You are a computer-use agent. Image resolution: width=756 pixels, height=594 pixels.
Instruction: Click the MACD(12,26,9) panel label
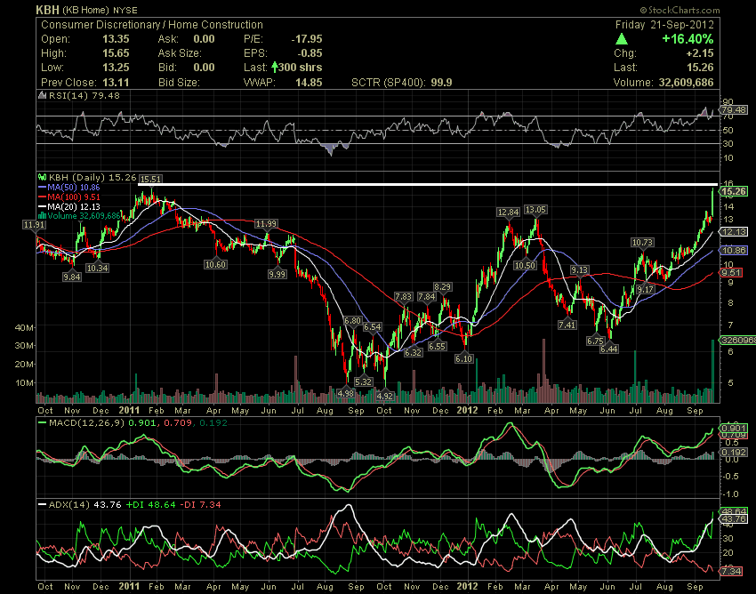[87, 423]
